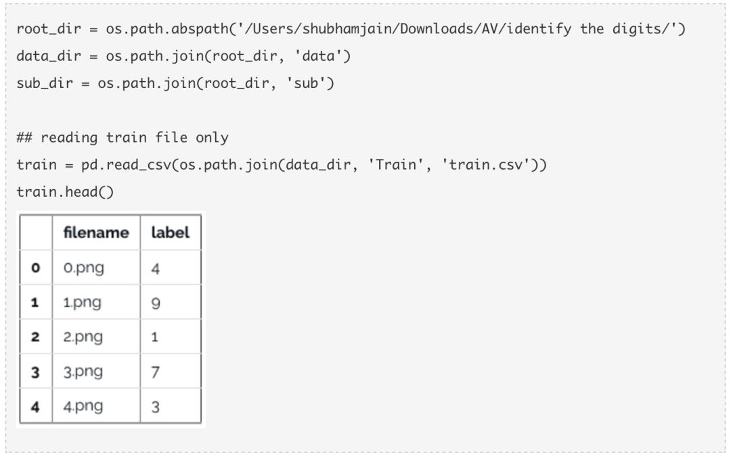Click label value 1 in row 2

(x=155, y=337)
